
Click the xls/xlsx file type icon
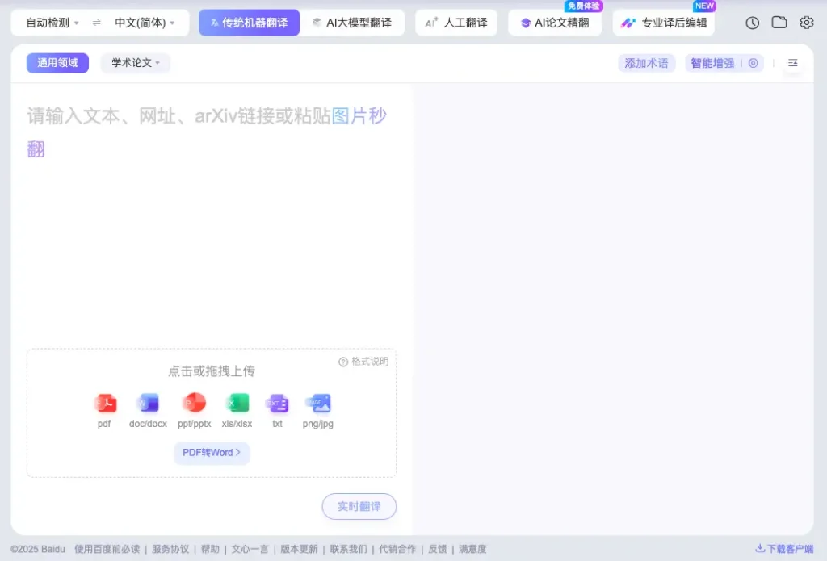(237, 404)
